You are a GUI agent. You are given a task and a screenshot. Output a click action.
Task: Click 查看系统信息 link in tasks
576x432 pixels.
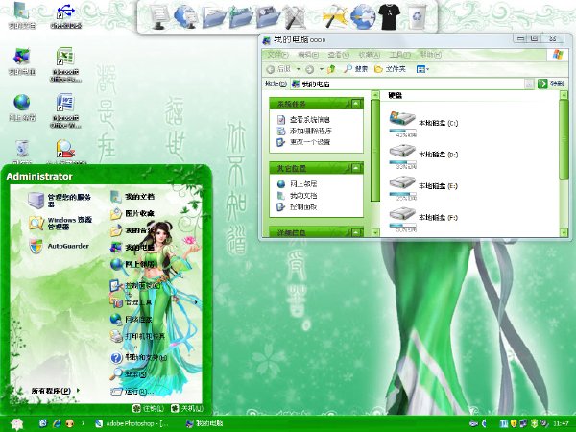tap(303, 119)
